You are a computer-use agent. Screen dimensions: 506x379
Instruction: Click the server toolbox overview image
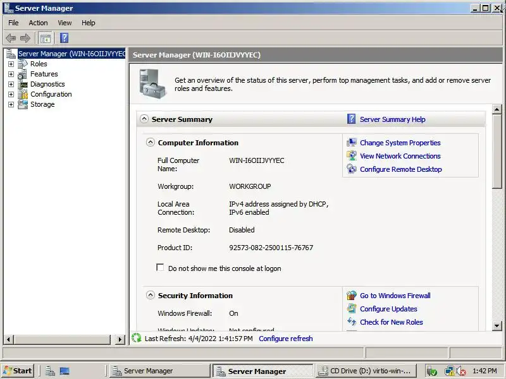(152, 84)
